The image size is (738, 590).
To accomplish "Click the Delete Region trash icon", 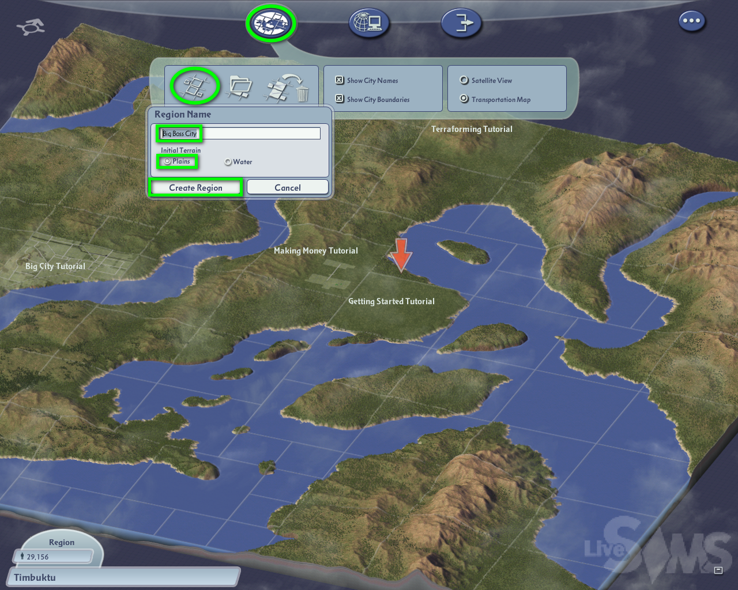I will point(288,88).
